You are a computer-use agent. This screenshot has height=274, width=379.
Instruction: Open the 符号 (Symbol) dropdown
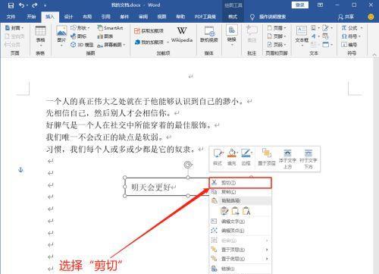(x=351, y=36)
